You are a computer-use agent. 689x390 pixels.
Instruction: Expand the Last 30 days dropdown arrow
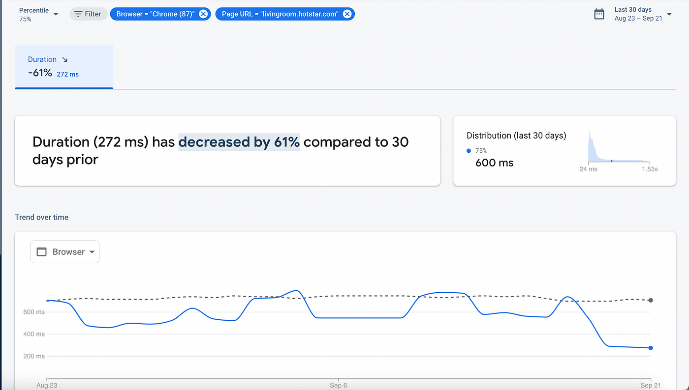tap(669, 14)
